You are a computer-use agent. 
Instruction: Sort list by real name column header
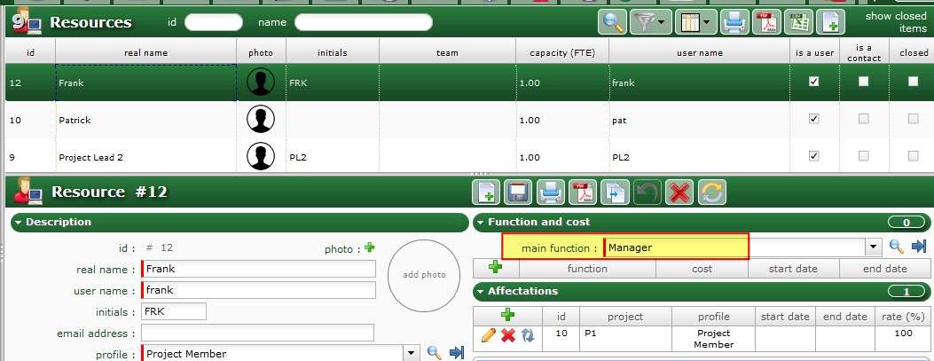point(146,52)
